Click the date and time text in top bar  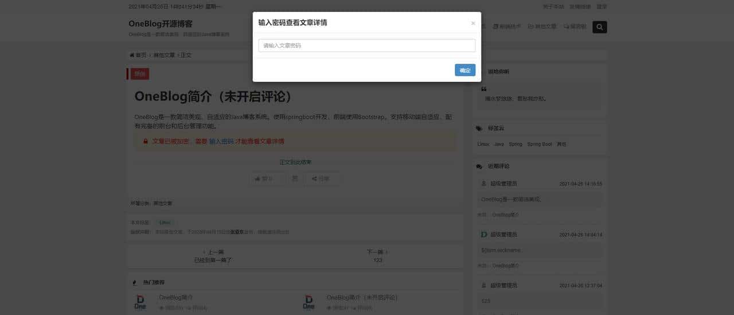[x=175, y=7]
